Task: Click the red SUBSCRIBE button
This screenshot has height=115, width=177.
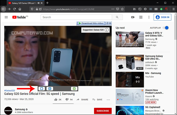Action: (x=103, y=111)
